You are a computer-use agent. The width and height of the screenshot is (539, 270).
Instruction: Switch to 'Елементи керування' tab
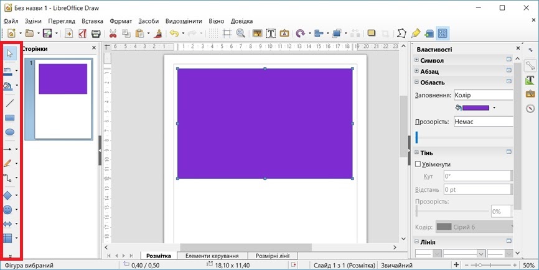click(212, 256)
